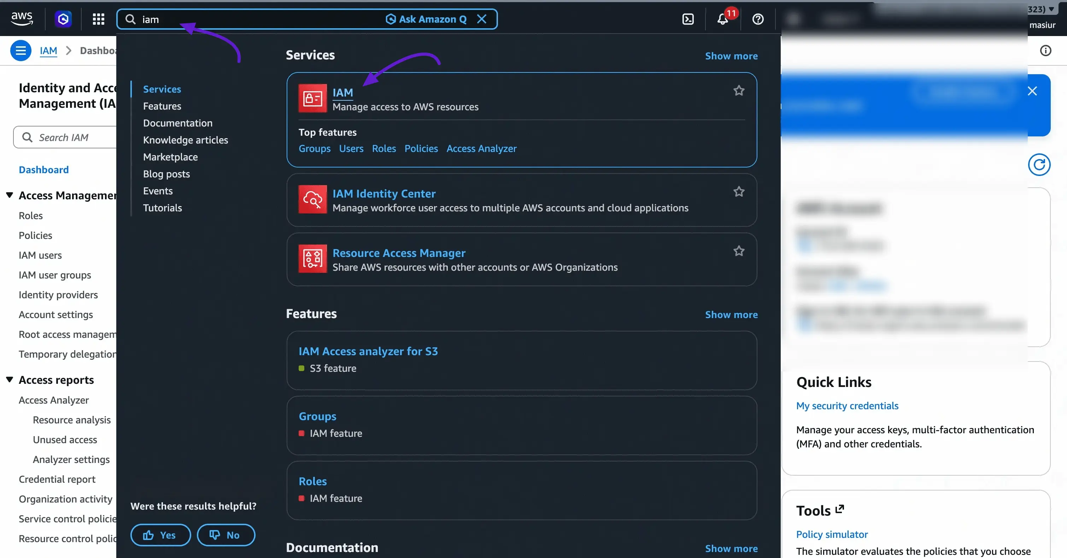Select Services category in search filter
Image resolution: width=1067 pixels, height=558 pixels.
162,89
